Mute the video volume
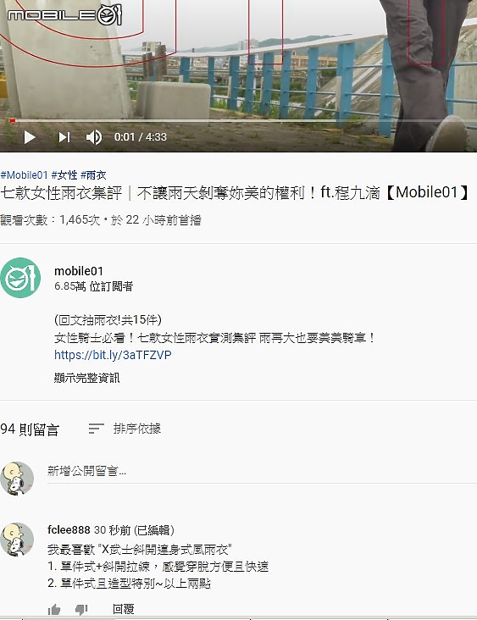The image size is (477, 620). (94, 137)
